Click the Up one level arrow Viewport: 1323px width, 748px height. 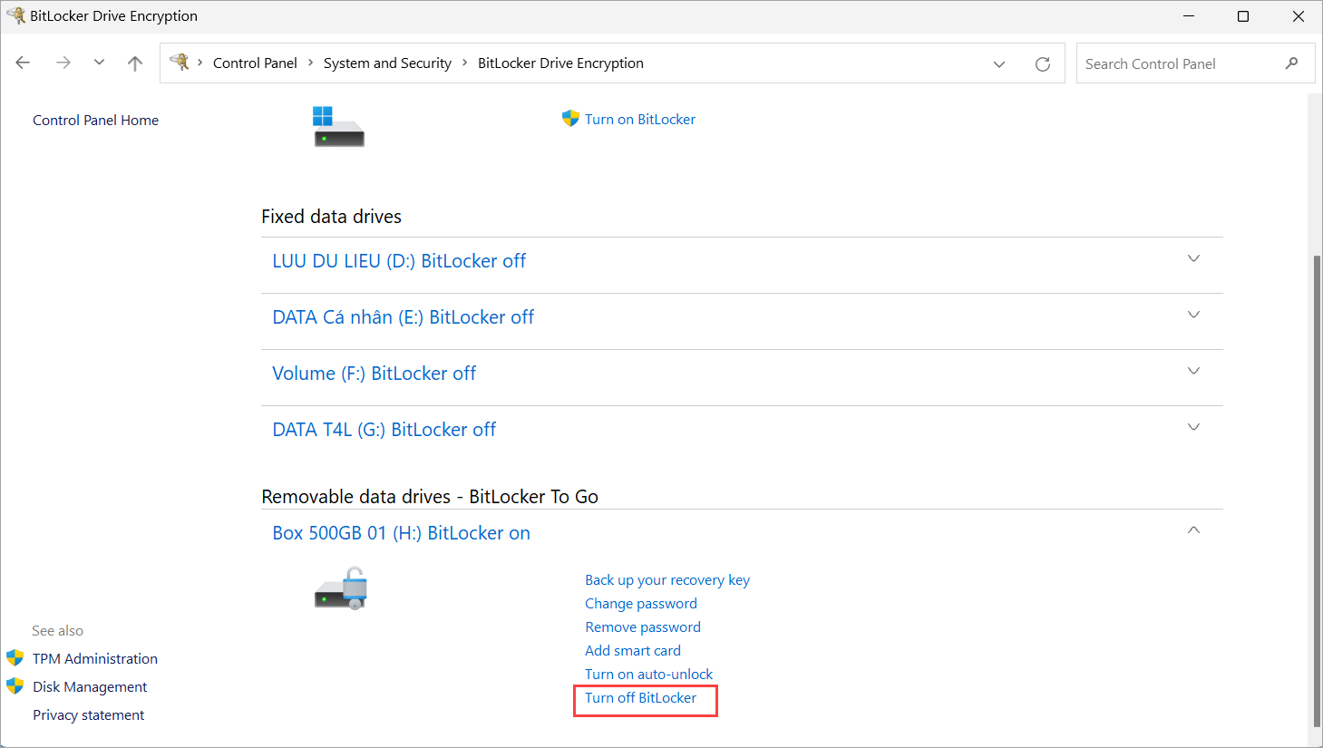134,63
